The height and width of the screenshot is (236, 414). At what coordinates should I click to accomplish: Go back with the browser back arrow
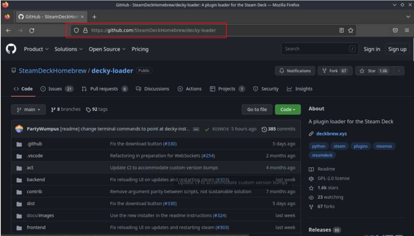click(x=8, y=31)
